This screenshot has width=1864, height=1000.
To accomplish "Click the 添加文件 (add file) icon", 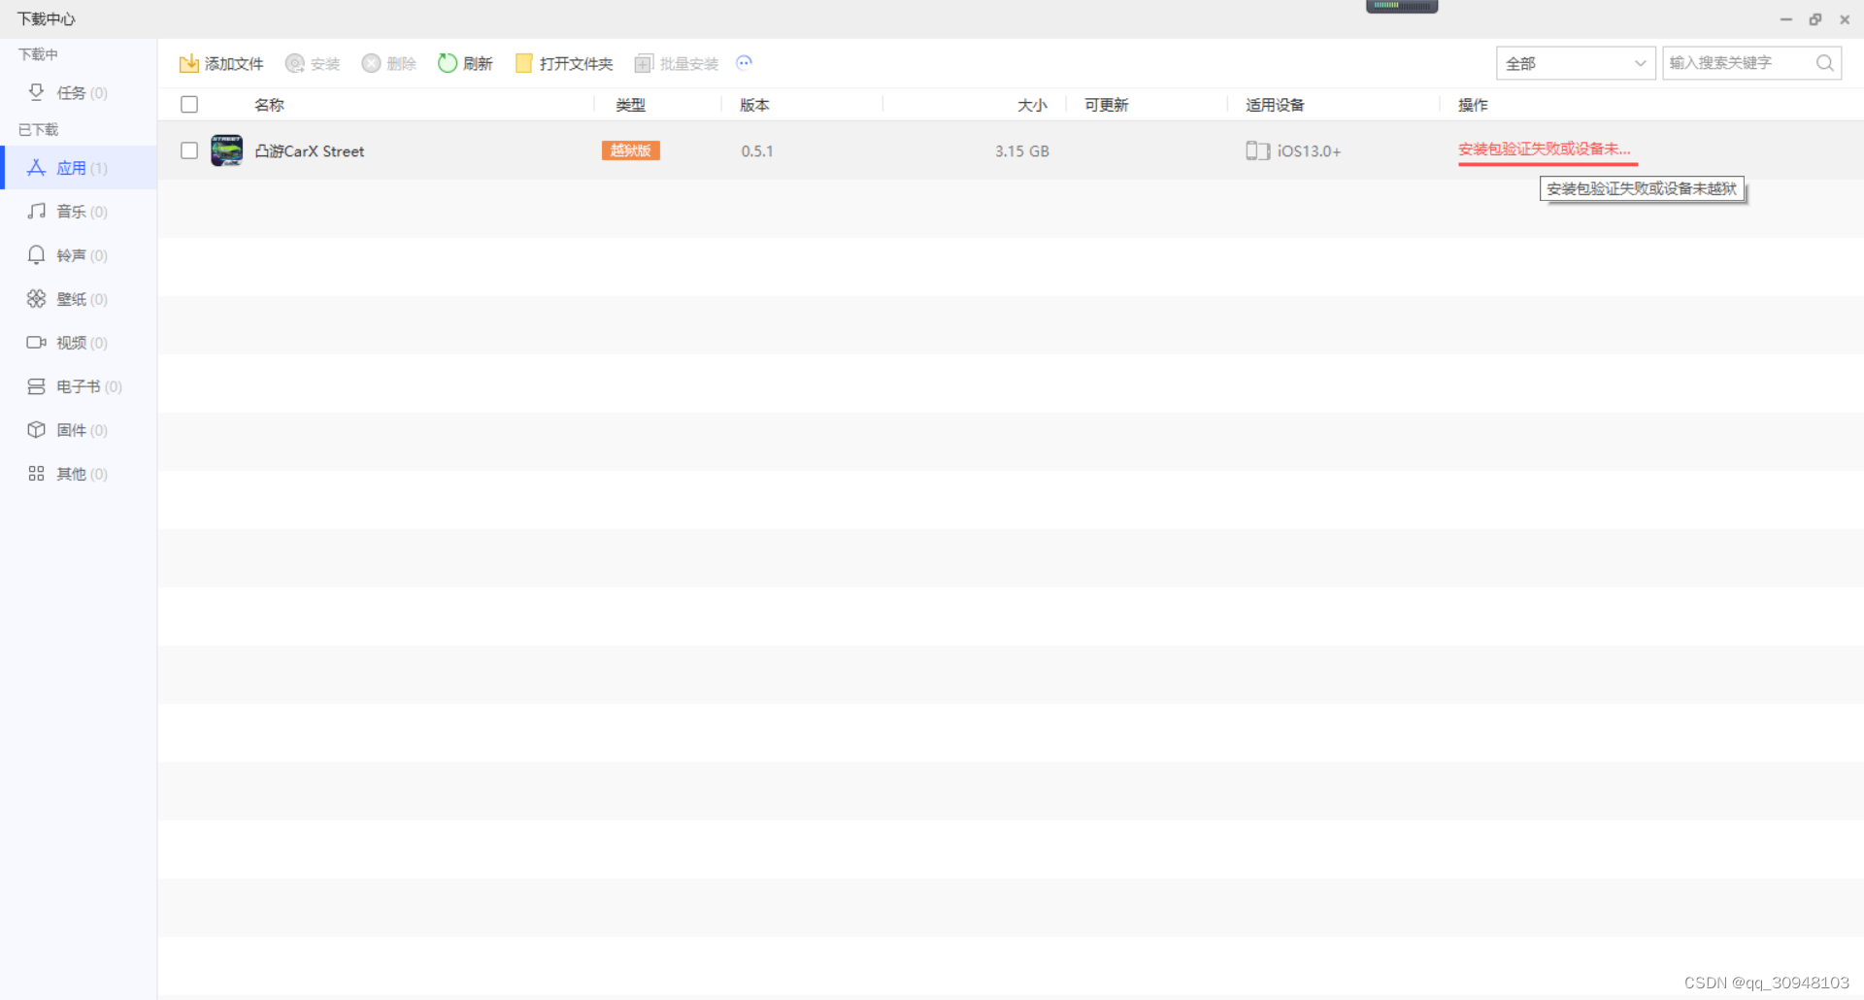I will 189,64.
